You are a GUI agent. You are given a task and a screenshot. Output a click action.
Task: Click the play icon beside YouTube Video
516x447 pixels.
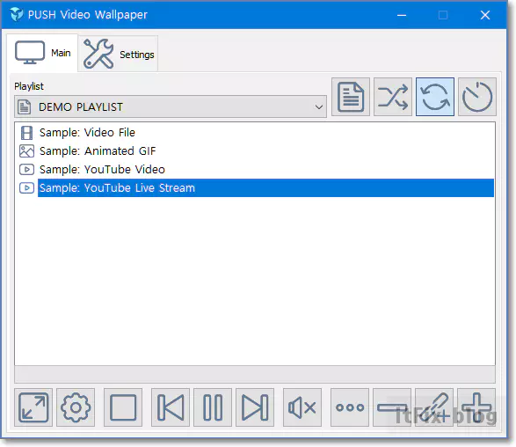[x=26, y=170]
